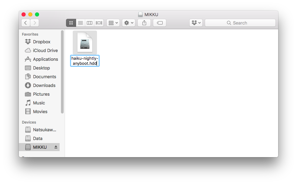Open Dropbox in the sidebar
The height and width of the screenshot is (184, 297).
(41, 42)
